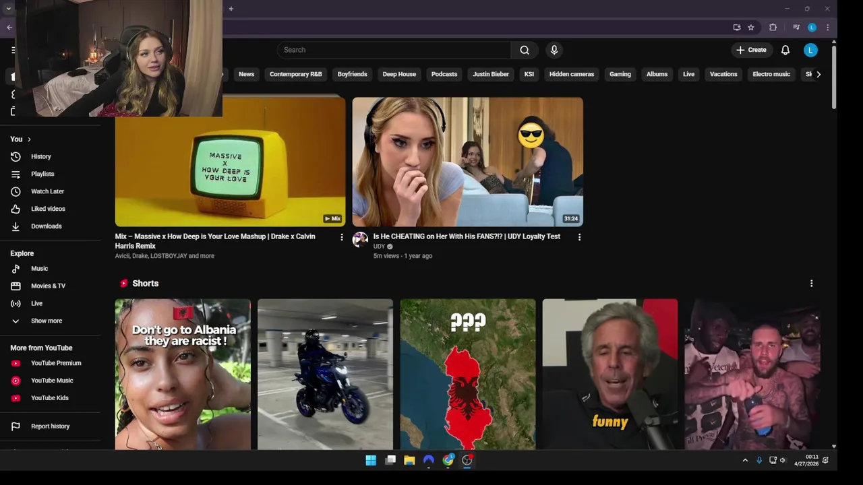
Task: Open the notifications bell
Action: [x=785, y=50]
